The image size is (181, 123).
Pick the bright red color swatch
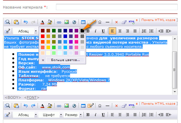click(43, 36)
